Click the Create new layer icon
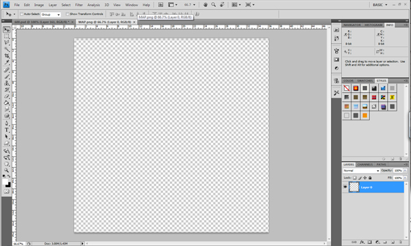This screenshot has width=411, height=246. pyautogui.click(x=393, y=243)
